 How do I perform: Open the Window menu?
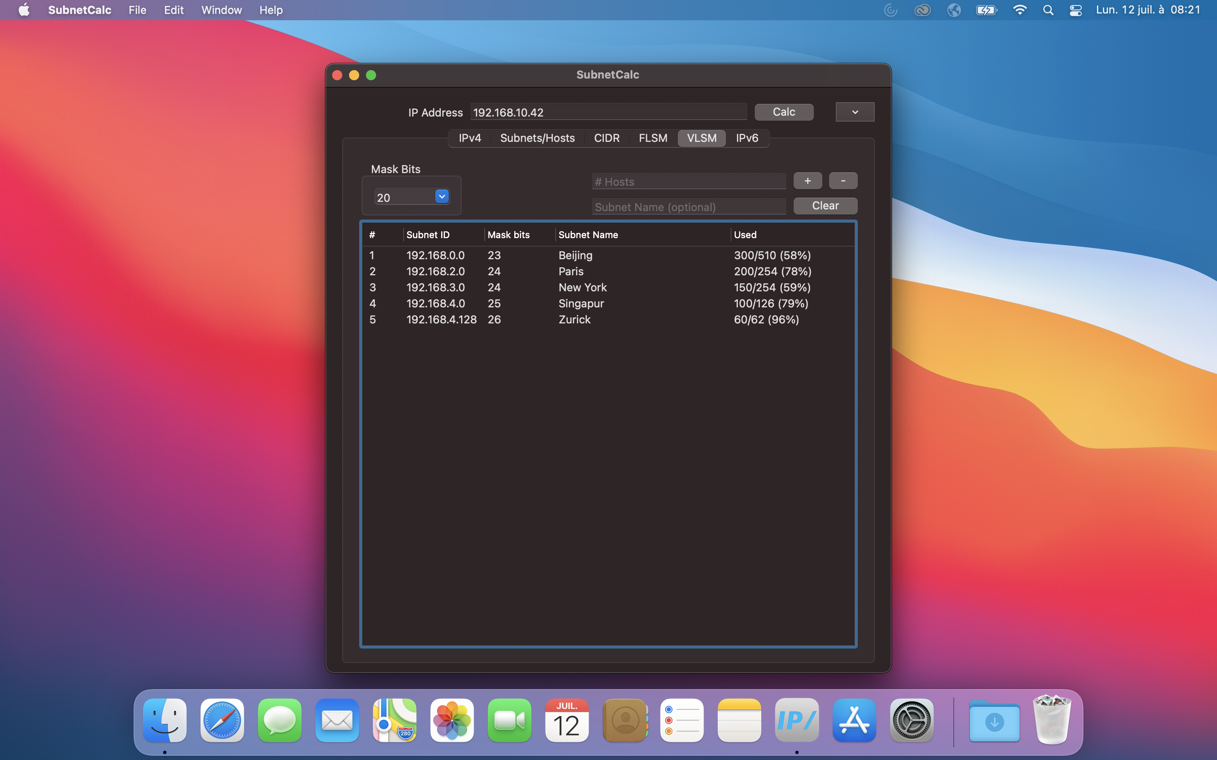pos(221,10)
